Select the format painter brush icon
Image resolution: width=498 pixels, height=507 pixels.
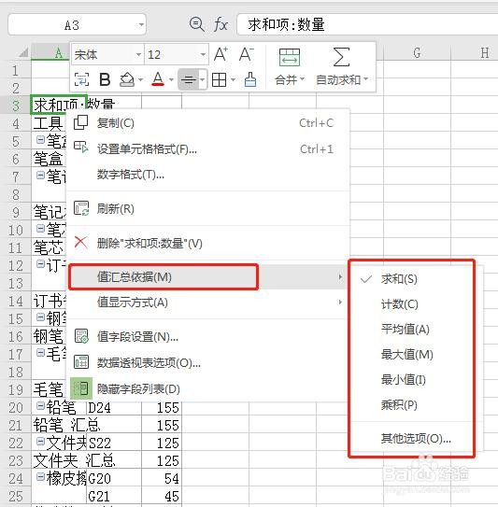(250, 79)
